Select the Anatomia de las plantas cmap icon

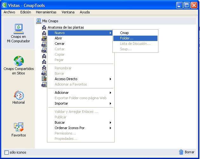click(44, 27)
